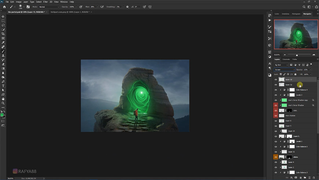Add a layer mask at panel bottom
Viewport: 319px width, 180px height.
[x=296, y=177]
